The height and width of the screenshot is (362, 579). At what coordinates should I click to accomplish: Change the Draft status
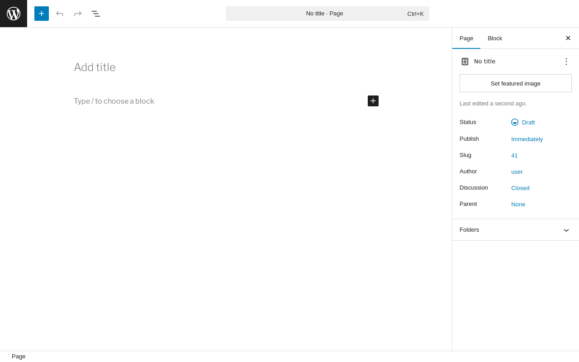pyautogui.click(x=523, y=122)
